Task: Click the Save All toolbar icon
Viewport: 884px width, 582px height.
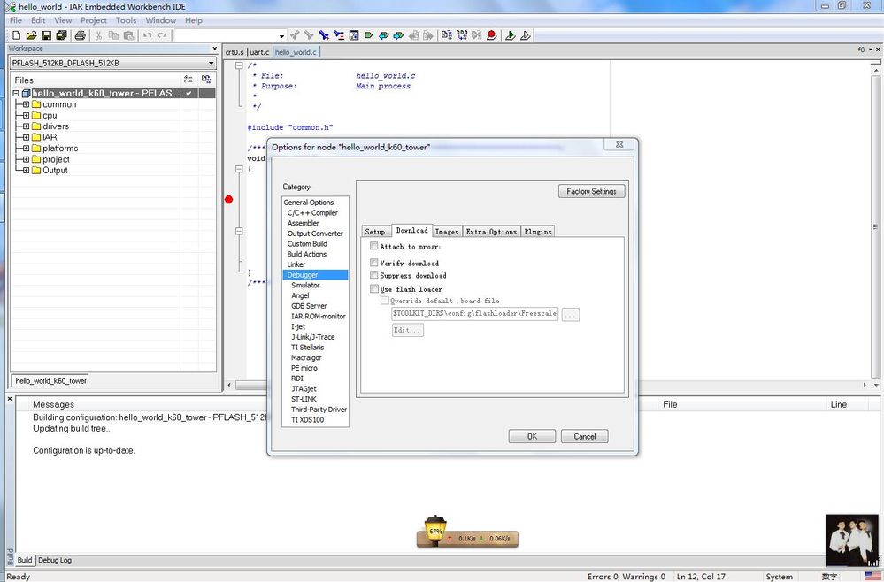Action: (61, 35)
